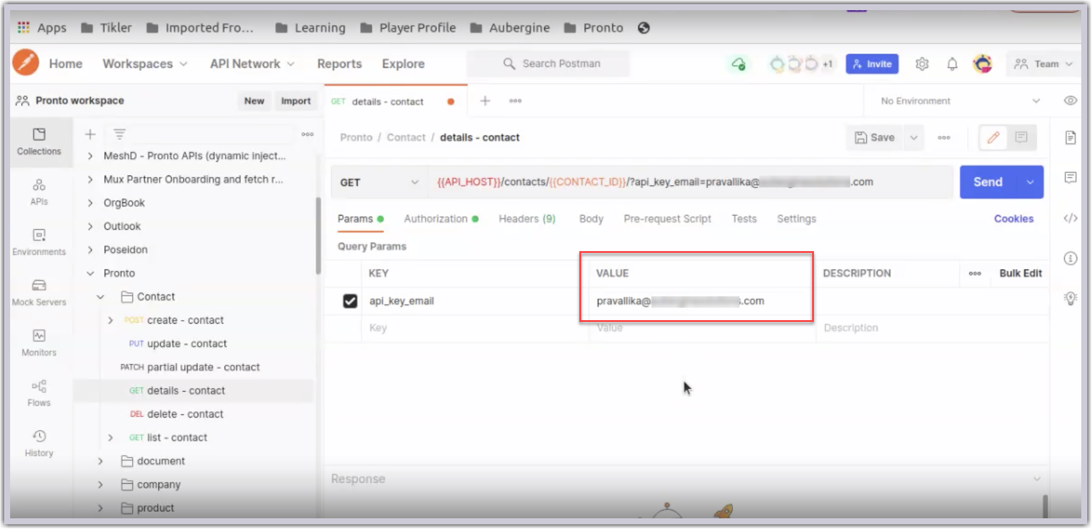Viewport: 1092px width, 529px height.
Task: Open the Save options dropdown arrow
Action: click(x=913, y=137)
